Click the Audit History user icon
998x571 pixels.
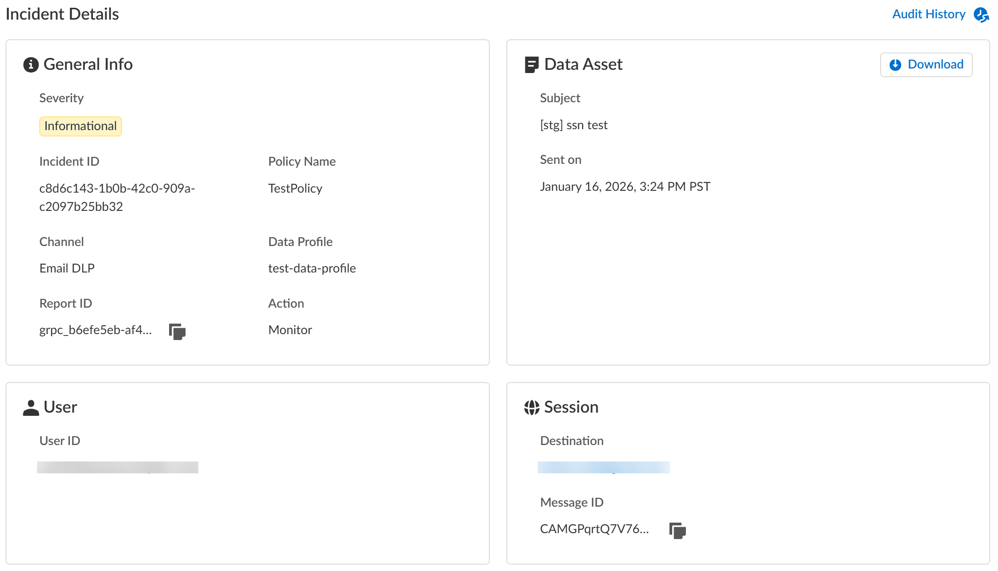981,15
